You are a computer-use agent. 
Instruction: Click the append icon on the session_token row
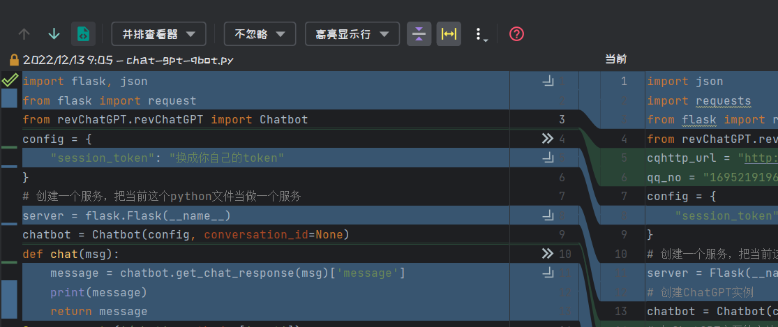coord(548,158)
